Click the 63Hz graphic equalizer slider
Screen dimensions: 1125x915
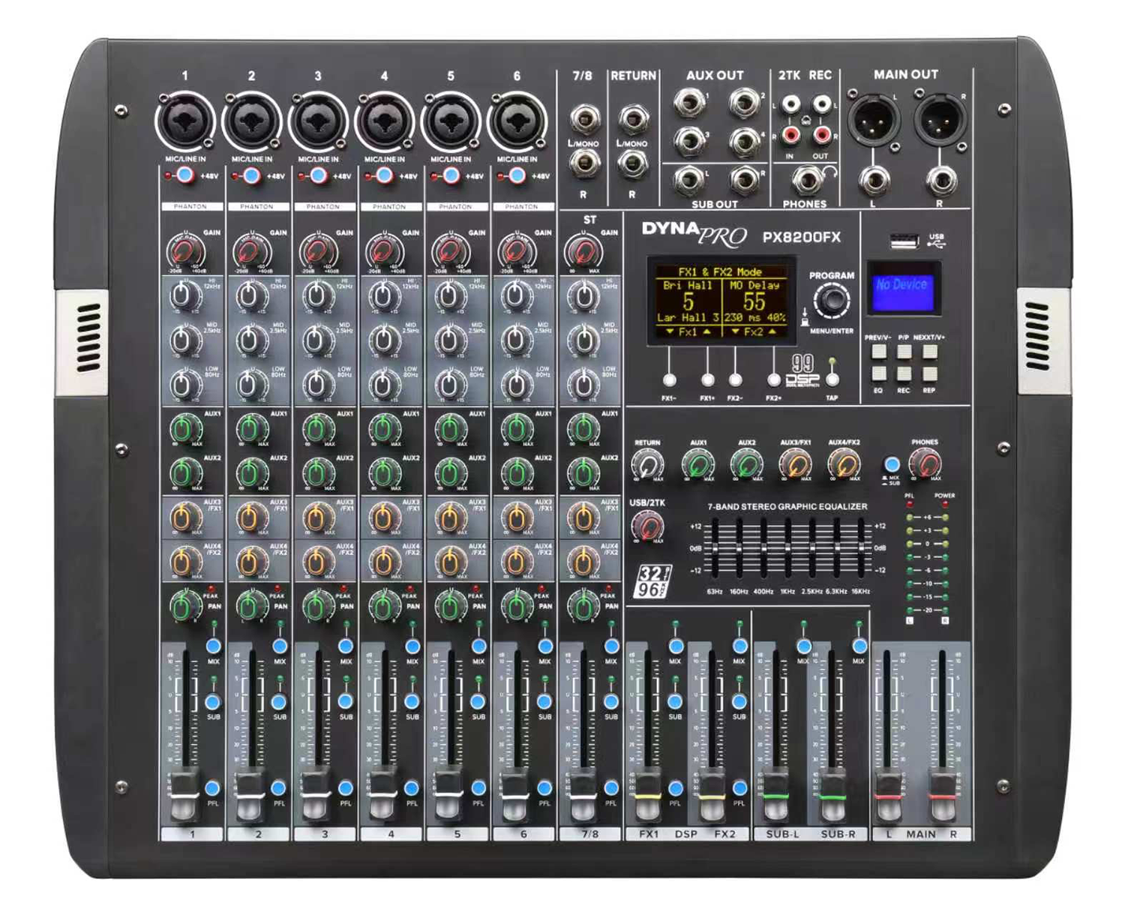(715, 548)
